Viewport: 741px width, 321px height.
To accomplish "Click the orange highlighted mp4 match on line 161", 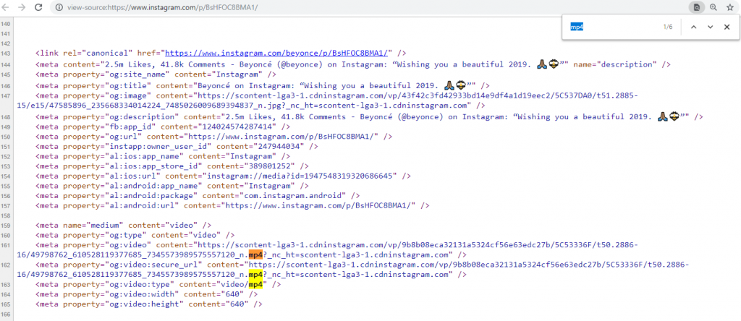I will [255, 255].
